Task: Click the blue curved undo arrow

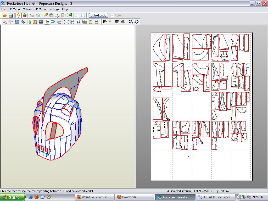Action: (53, 22)
